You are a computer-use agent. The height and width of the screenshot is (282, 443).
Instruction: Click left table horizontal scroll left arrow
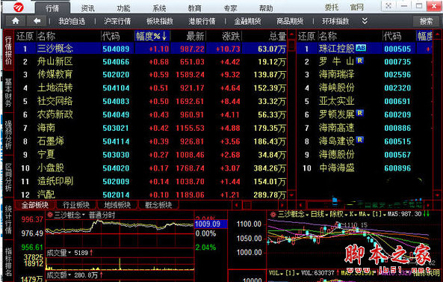click(237, 205)
